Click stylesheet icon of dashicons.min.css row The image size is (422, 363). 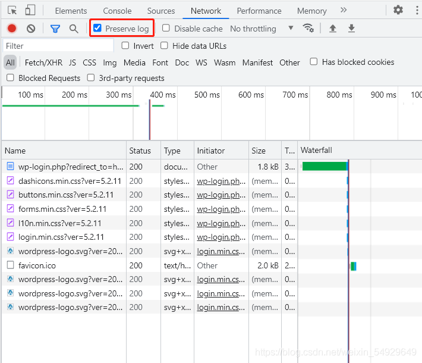[10, 180]
